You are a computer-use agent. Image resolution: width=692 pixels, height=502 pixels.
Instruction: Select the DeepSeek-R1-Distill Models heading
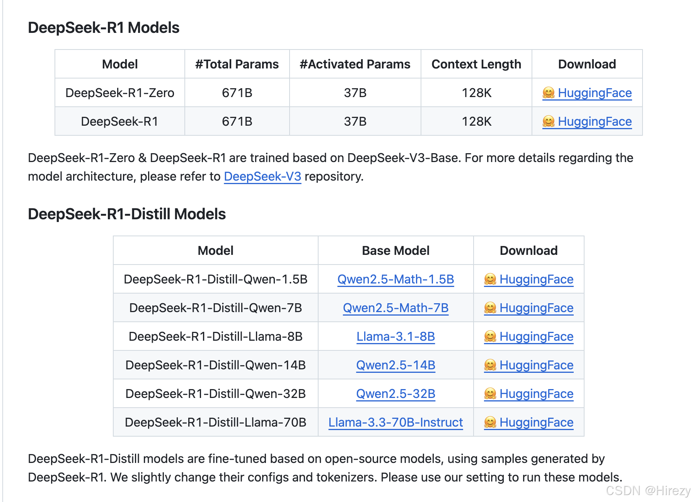point(127,214)
